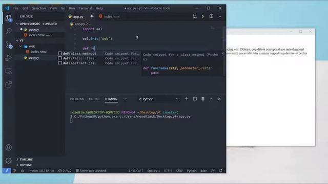The image size is (328, 184).
Task: Open the Run menu
Action: pos(72,8)
